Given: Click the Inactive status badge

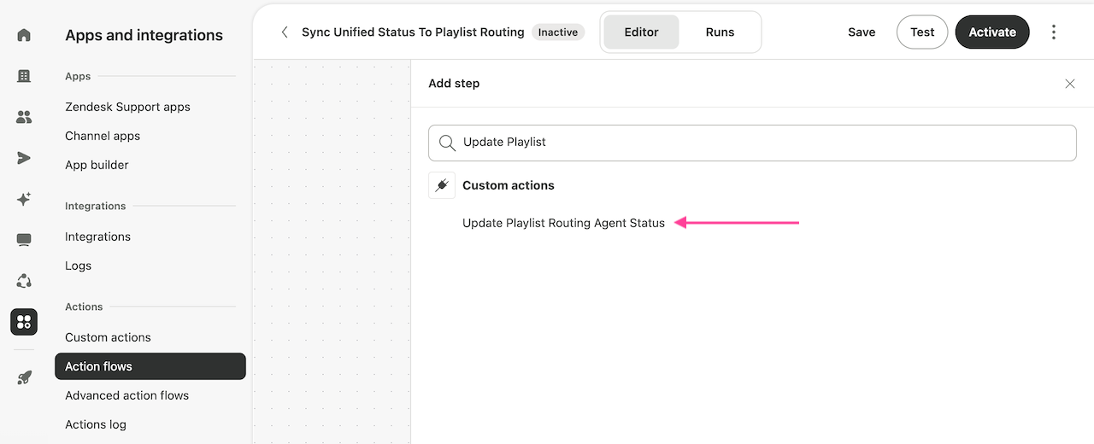Looking at the screenshot, I should click(x=558, y=32).
